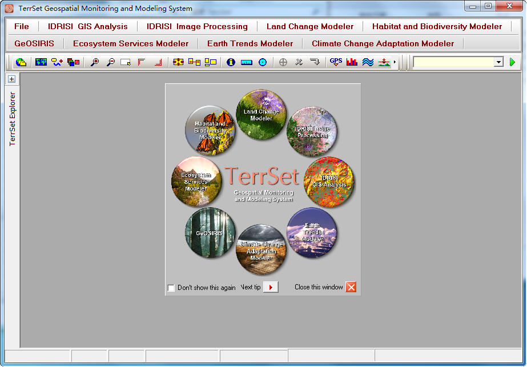Open the histogram chart tool icon
Image resolution: width=527 pixels, height=367 pixels.
pos(352,62)
